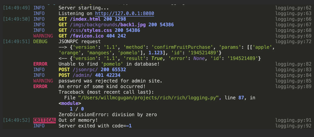This screenshot has height=137, width=314.
Task: Open the http://127.0.0.1:8080 link
Action: (x=125, y=13)
